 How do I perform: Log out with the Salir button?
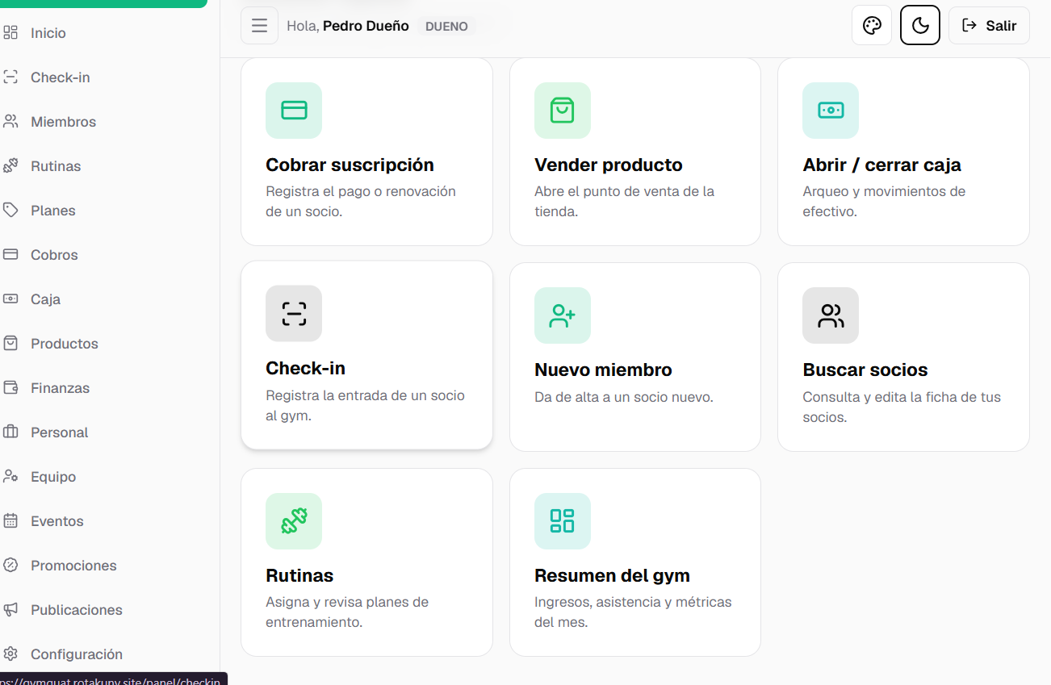(989, 26)
